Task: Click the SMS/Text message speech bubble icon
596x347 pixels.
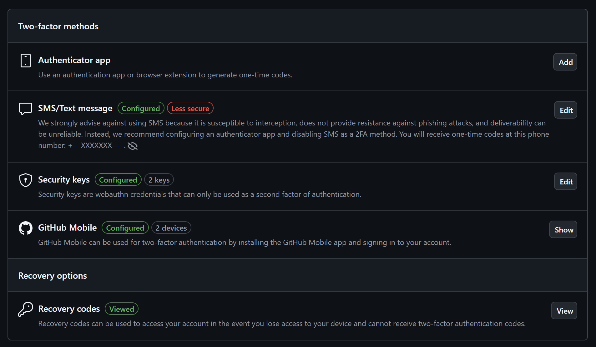Action: pyautogui.click(x=25, y=108)
